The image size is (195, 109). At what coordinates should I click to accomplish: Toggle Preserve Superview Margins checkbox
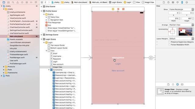(169, 42)
